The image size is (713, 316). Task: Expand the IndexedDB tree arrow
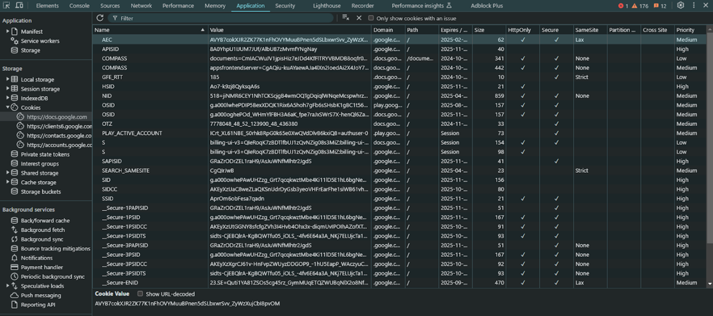7,98
